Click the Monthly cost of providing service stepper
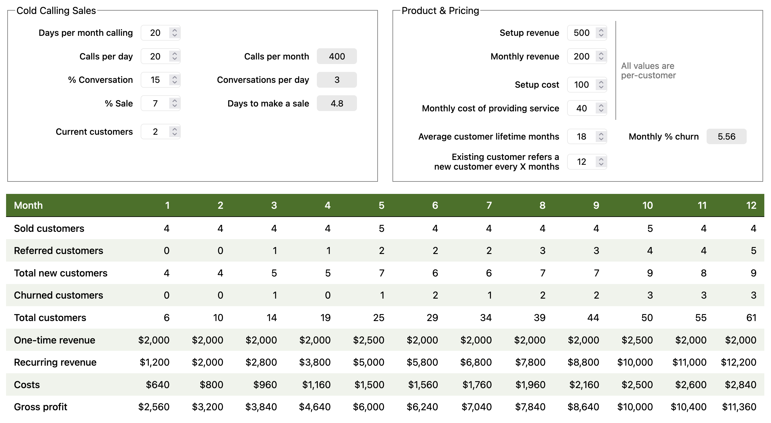Viewport: 771px width, 423px height. [601, 108]
